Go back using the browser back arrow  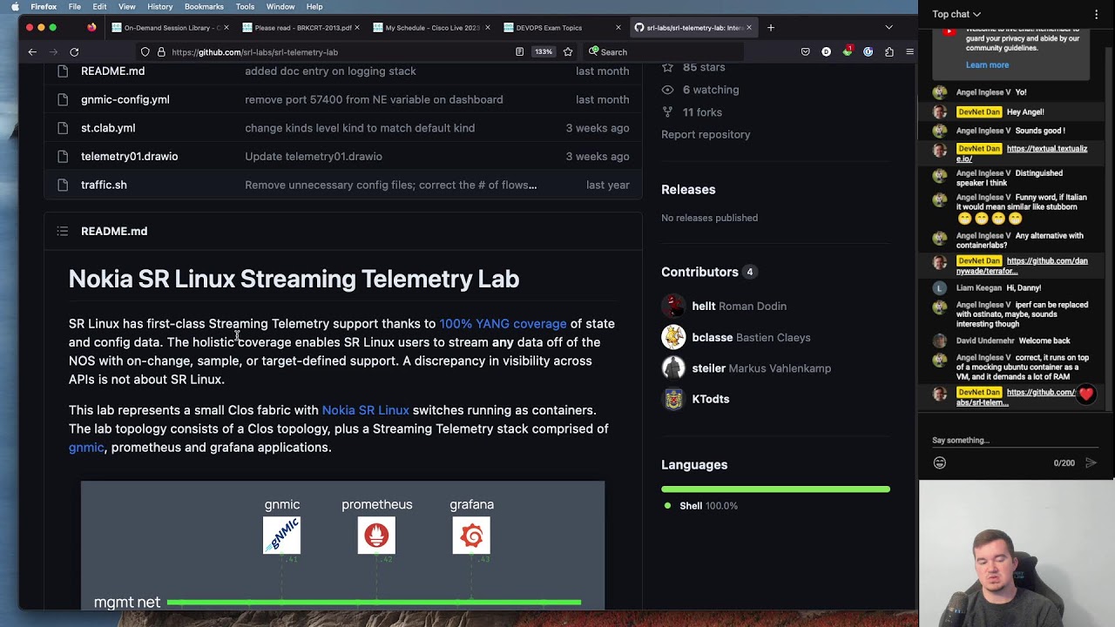tap(32, 52)
